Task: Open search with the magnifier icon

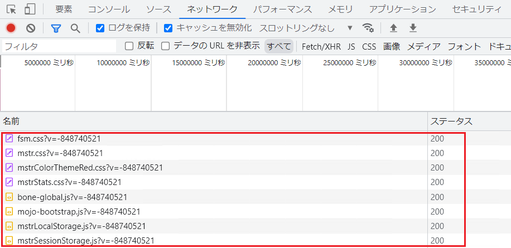Action: pyautogui.click(x=75, y=28)
